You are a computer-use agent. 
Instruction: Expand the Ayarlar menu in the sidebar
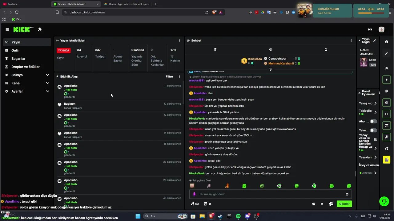[x=47, y=91]
